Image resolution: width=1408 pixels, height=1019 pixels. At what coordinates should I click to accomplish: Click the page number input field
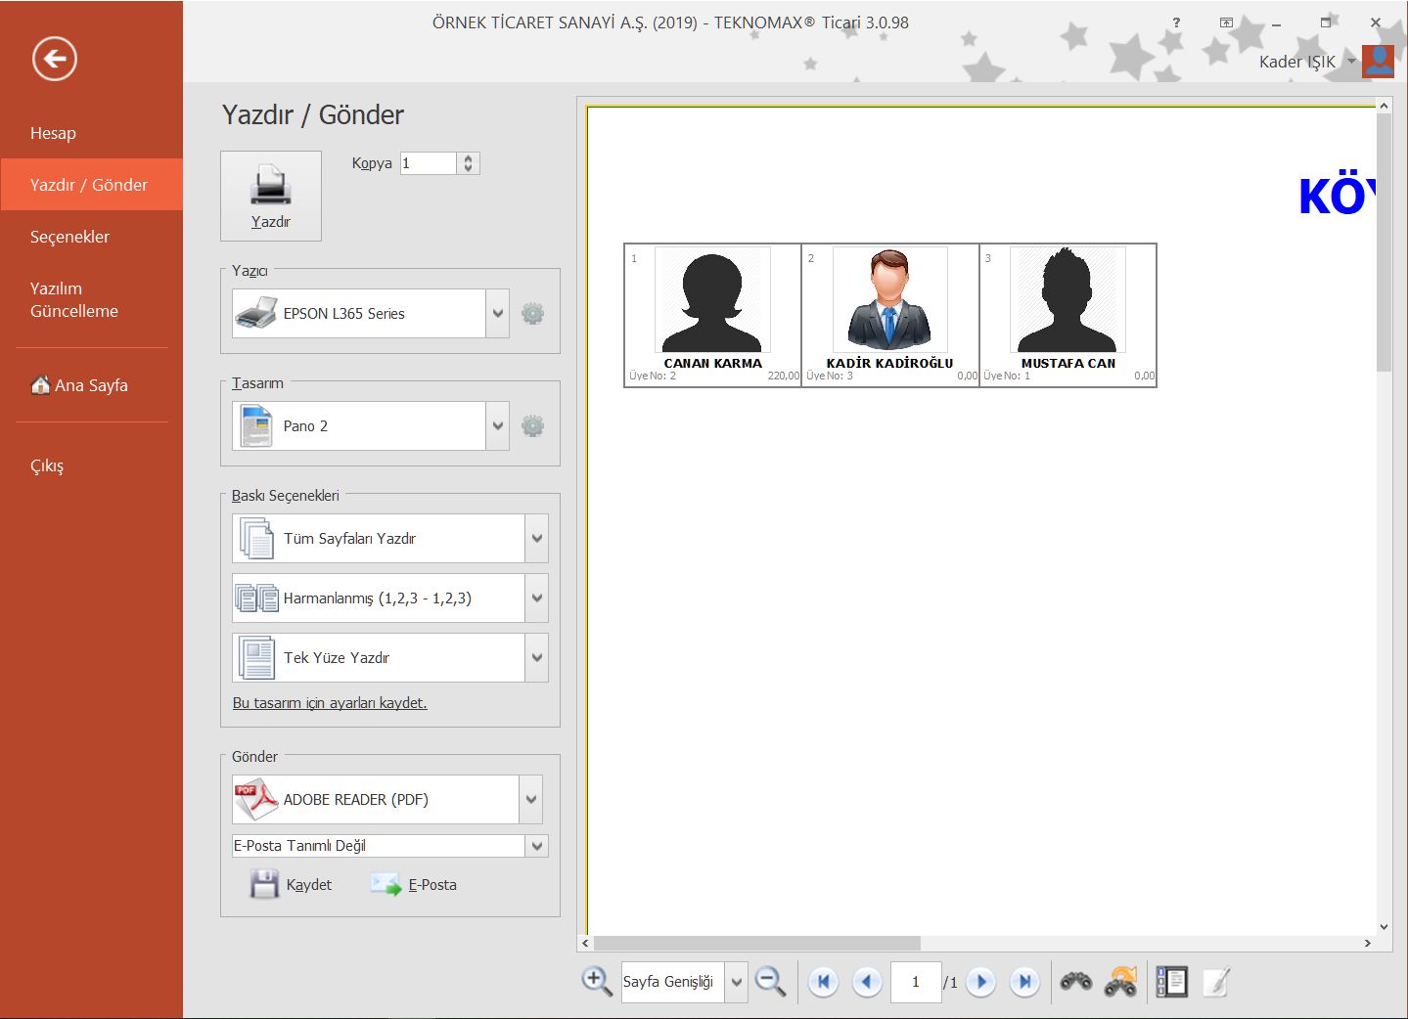pos(915,982)
